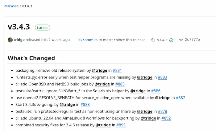The image size is (216, 131).
Task: Click @tridge in the protected-regular test line
Action: tap(145, 111)
